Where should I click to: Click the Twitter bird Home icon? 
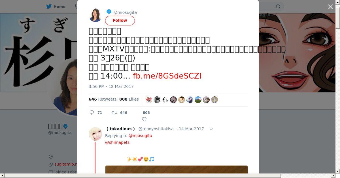(x=49, y=6)
